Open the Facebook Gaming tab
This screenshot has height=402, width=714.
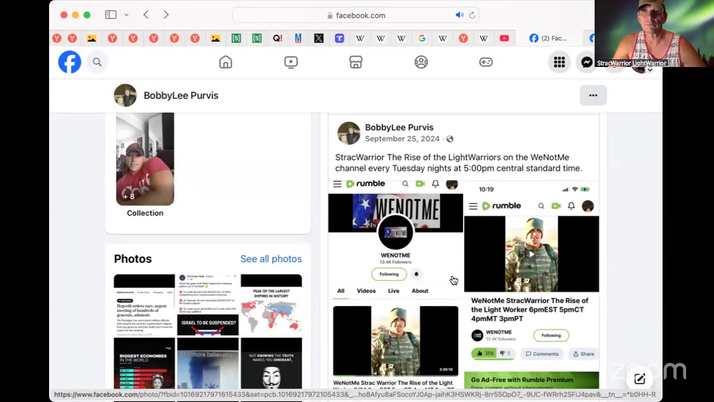486,62
